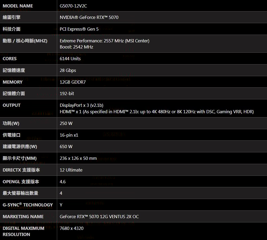Select the 16-pin x1 connector value

69,135
